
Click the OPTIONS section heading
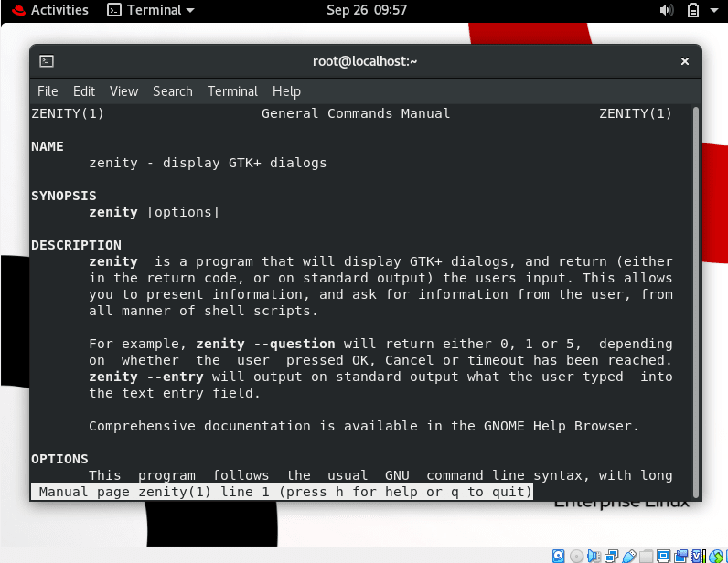pos(59,459)
